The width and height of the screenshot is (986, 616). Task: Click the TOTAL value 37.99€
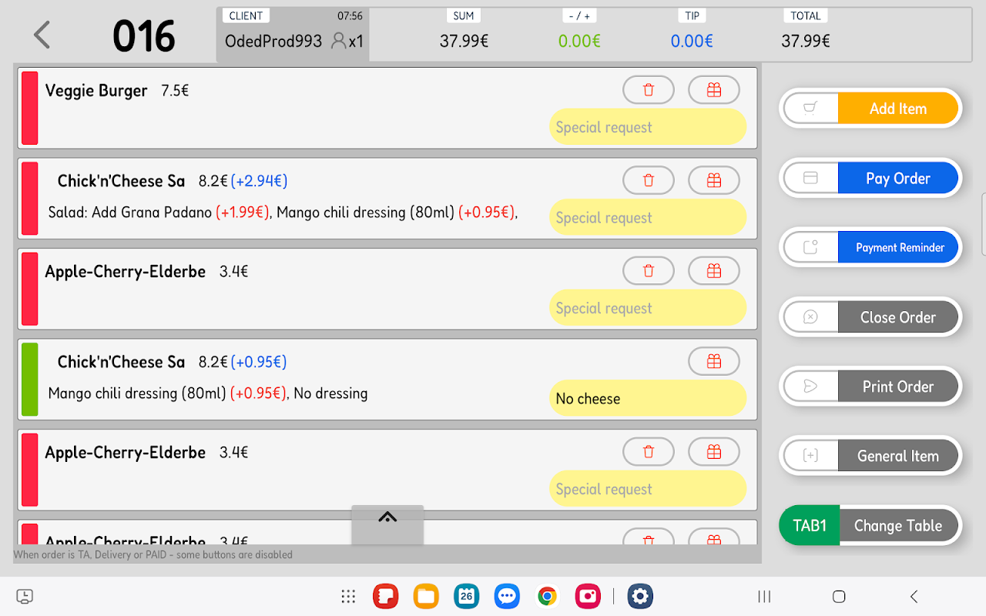[x=806, y=41]
